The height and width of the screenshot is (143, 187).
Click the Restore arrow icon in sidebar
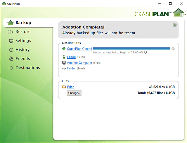[x=11, y=32]
